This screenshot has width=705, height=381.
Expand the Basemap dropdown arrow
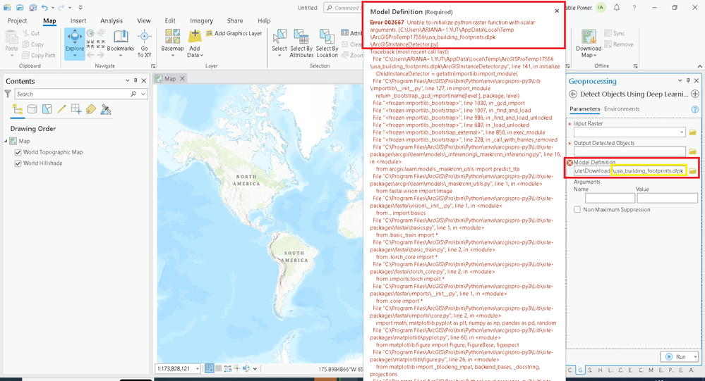(x=173, y=56)
